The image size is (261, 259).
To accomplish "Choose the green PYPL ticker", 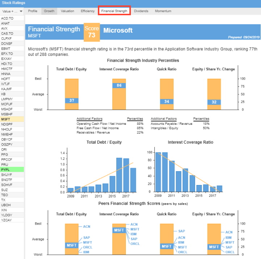I will [x=6, y=169].
